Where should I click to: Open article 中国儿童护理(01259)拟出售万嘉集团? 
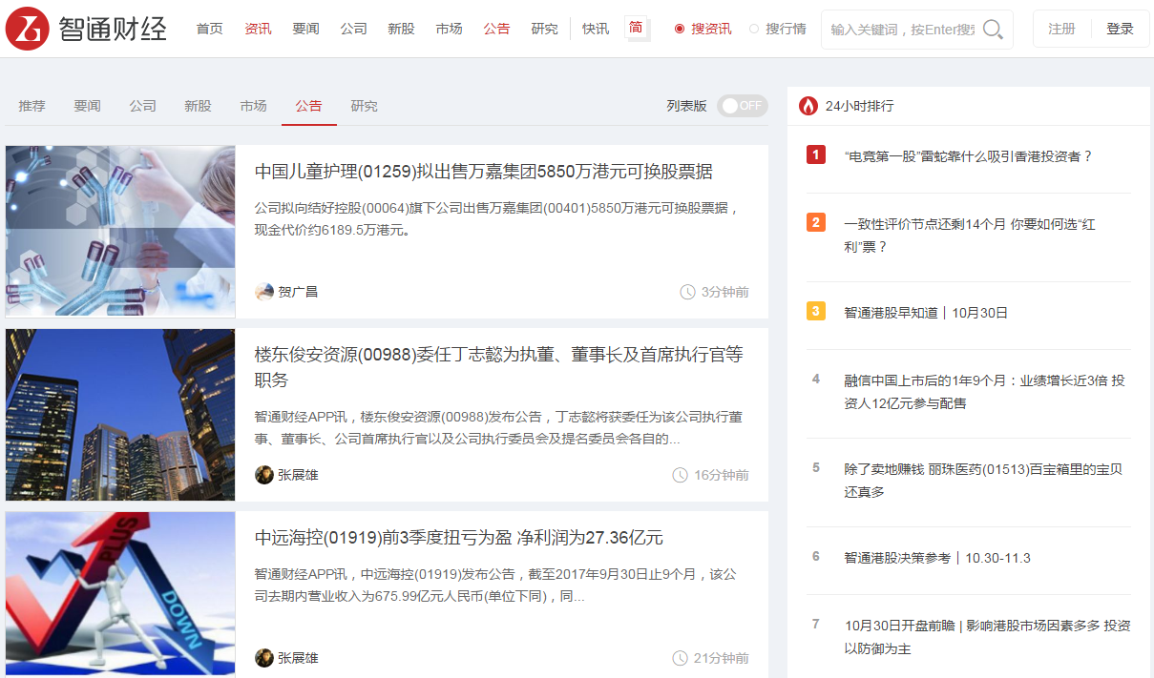point(483,172)
